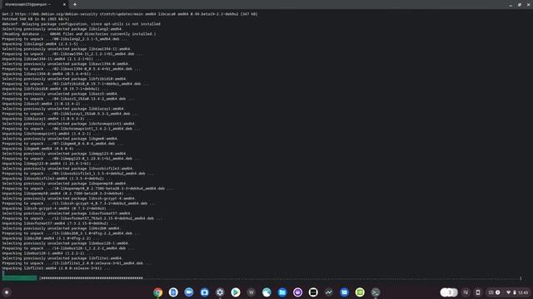Click the 'debconf: delaying package configuration' line

(81, 24)
